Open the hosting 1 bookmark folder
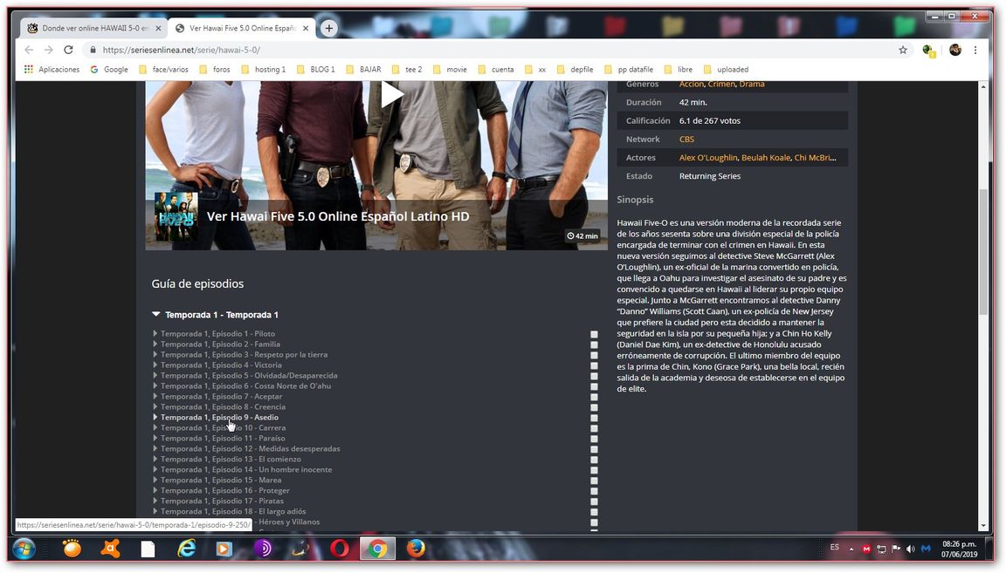 click(263, 69)
